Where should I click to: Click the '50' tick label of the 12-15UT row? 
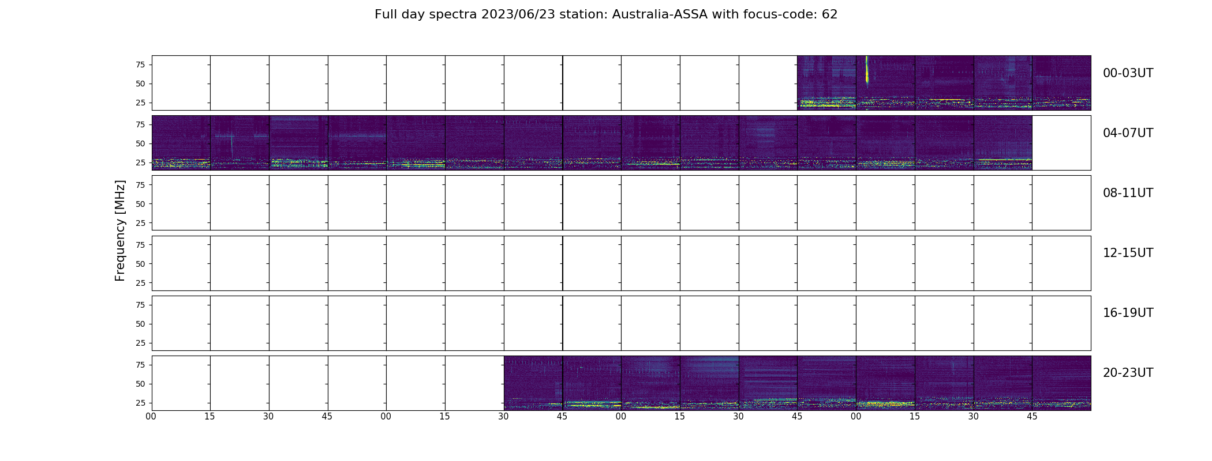click(x=140, y=264)
